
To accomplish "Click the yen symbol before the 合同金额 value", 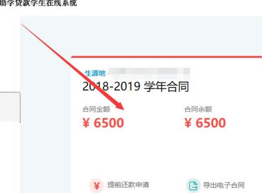I will click(x=86, y=123).
